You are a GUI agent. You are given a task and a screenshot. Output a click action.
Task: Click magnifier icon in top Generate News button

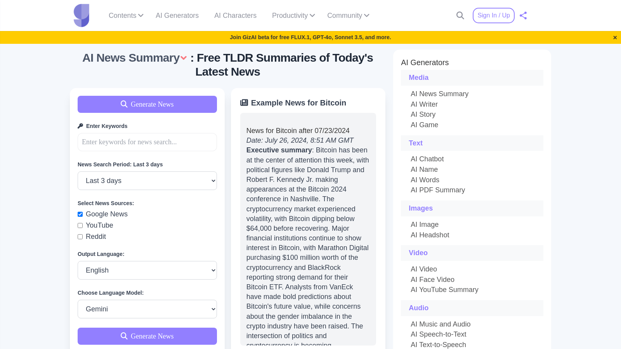[x=124, y=104]
